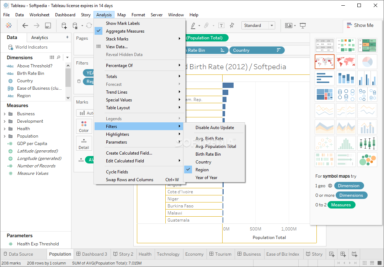The image size is (384, 267).
Task: Click the New Dashboard tab icon
Action: pos(343,254)
